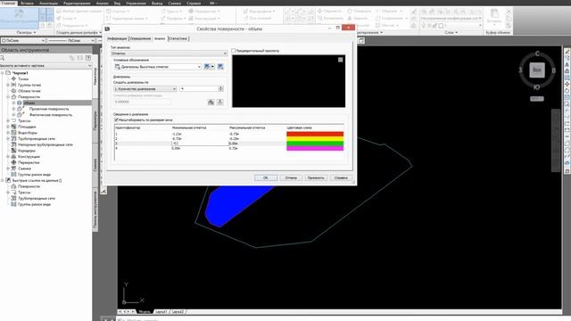The height and width of the screenshot is (321, 571).
Task: Click the ViewCube top face
Action: point(537,70)
